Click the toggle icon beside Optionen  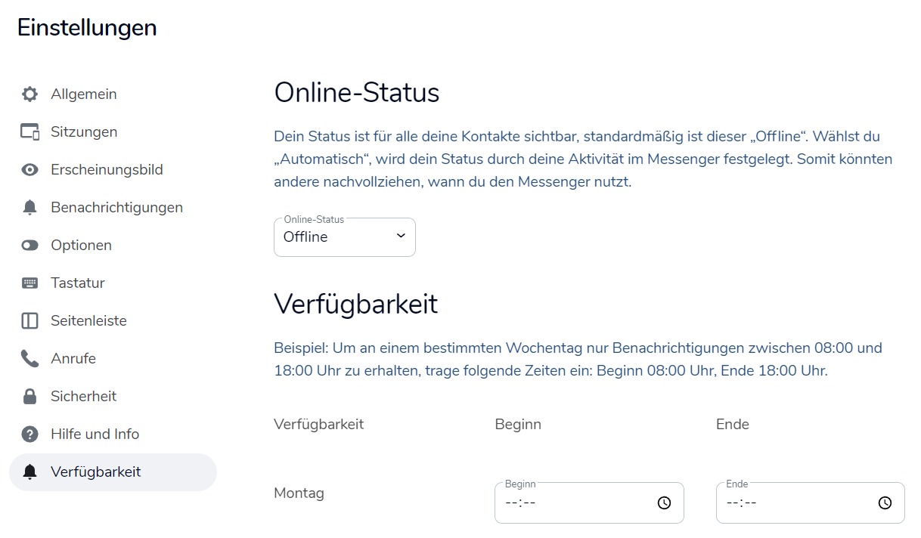[x=29, y=246]
